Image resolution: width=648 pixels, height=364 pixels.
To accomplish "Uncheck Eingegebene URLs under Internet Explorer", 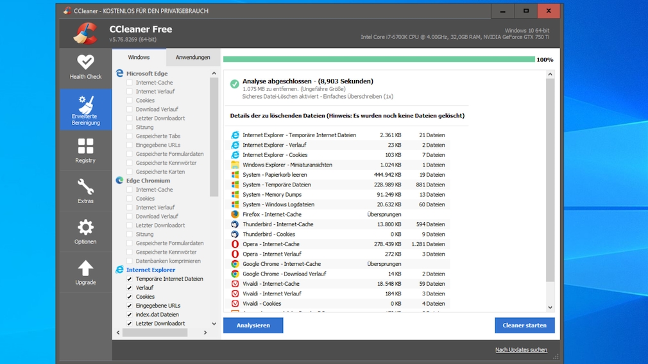I will 130,306.
